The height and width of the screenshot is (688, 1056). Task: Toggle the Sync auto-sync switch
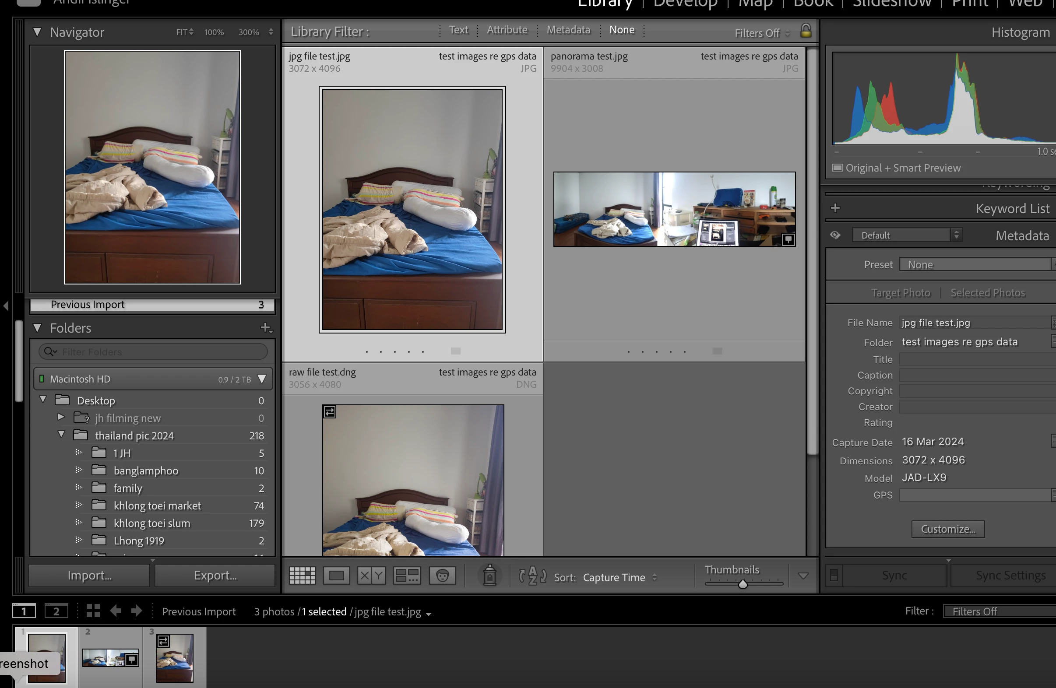point(834,576)
